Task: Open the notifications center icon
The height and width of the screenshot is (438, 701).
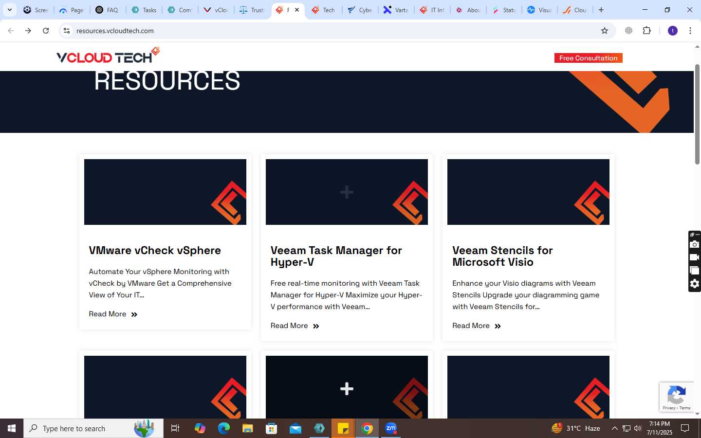Action: point(685,428)
